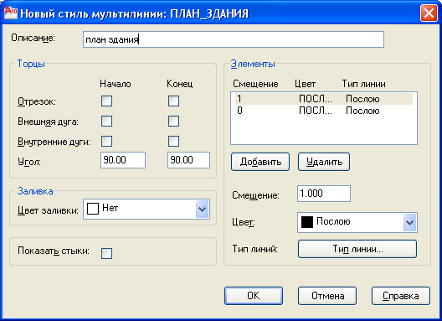Close the multiline style dialog with X
This screenshot has width=442, height=321.
point(429,13)
